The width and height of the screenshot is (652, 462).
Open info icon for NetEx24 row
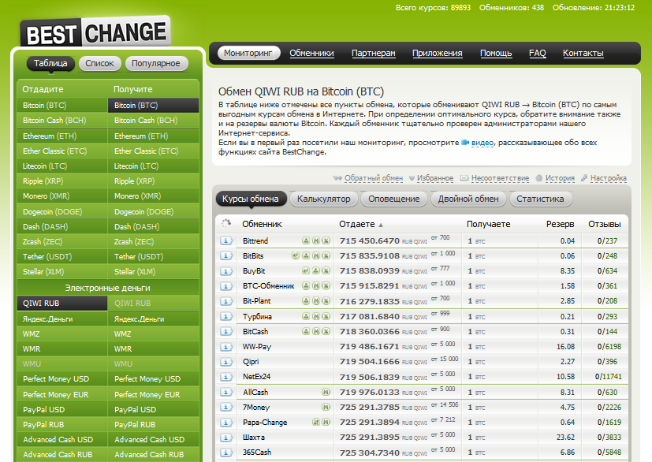point(226,377)
